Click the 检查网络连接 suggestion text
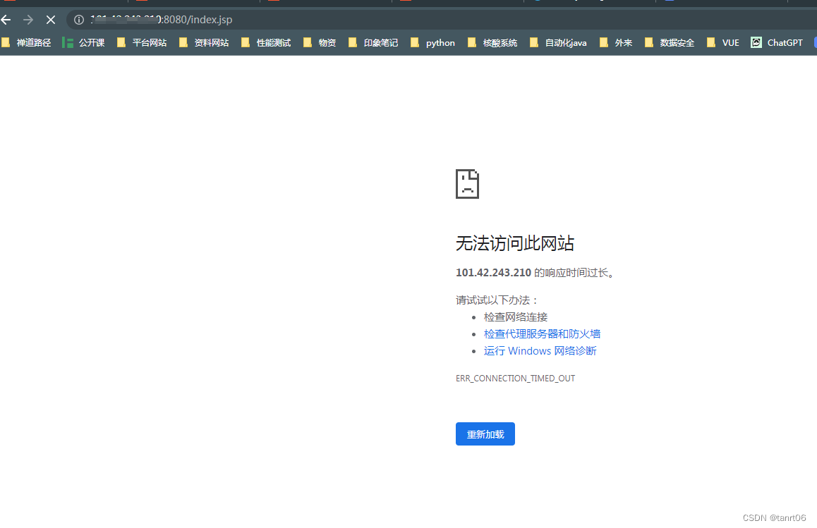Screen dimensions: 817x528 coord(515,317)
